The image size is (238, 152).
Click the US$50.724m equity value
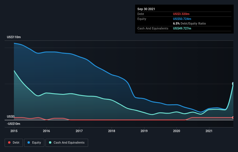click(x=182, y=19)
